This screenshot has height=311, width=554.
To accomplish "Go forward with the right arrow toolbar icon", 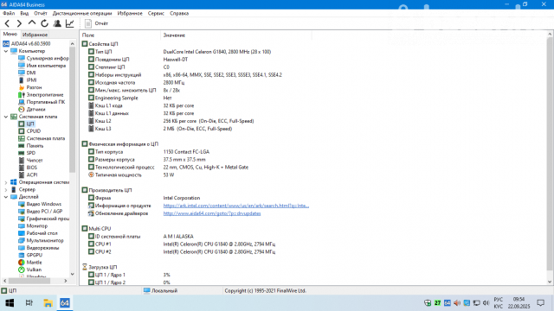I will (19, 23).
